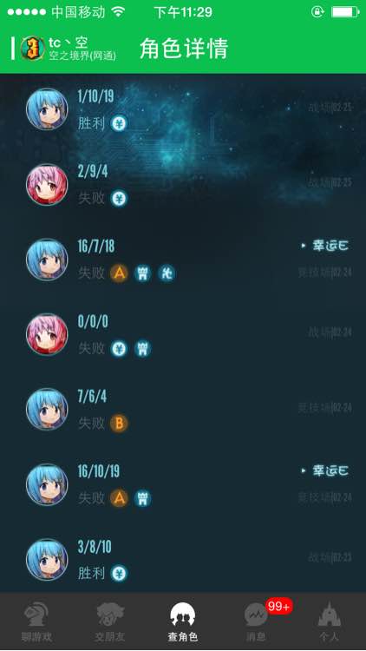This screenshot has height=651, width=366.
Task: Open the 3/8/10 胜利 match record
Action: (x=183, y=559)
